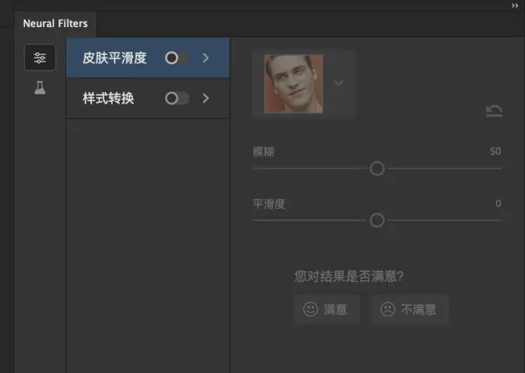Click the 平滑度 slider handle
The image size is (525, 373).
pyautogui.click(x=377, y=220)
